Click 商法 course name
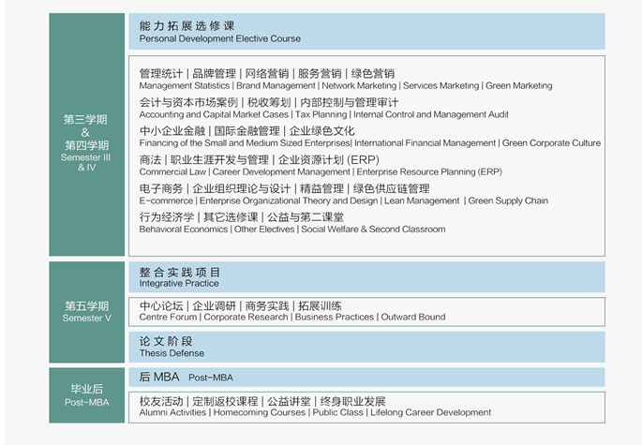This screenshot has height=445, width=642. (x=150, y=159)
